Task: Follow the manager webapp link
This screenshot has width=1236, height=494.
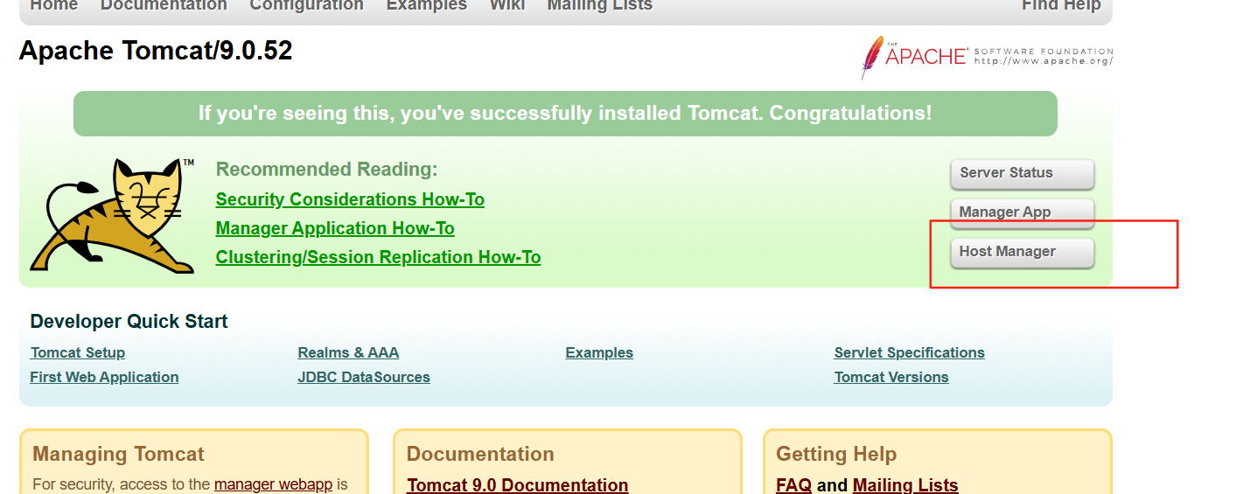Action: [273, 484]
